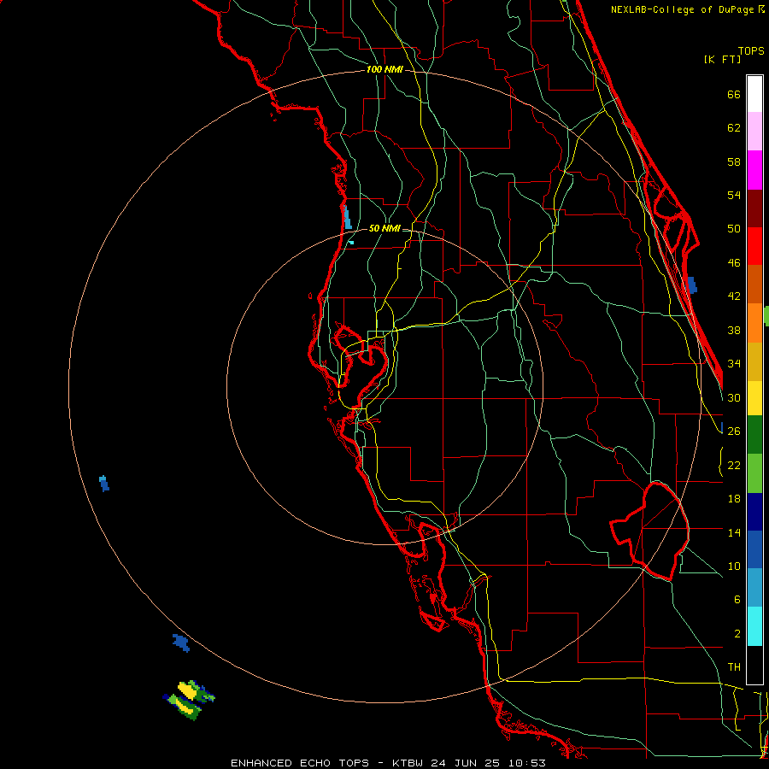The width and height of the screenshot is (769, 769).
Task: Click the "6" scale label
Action: (x=737, y=600)
